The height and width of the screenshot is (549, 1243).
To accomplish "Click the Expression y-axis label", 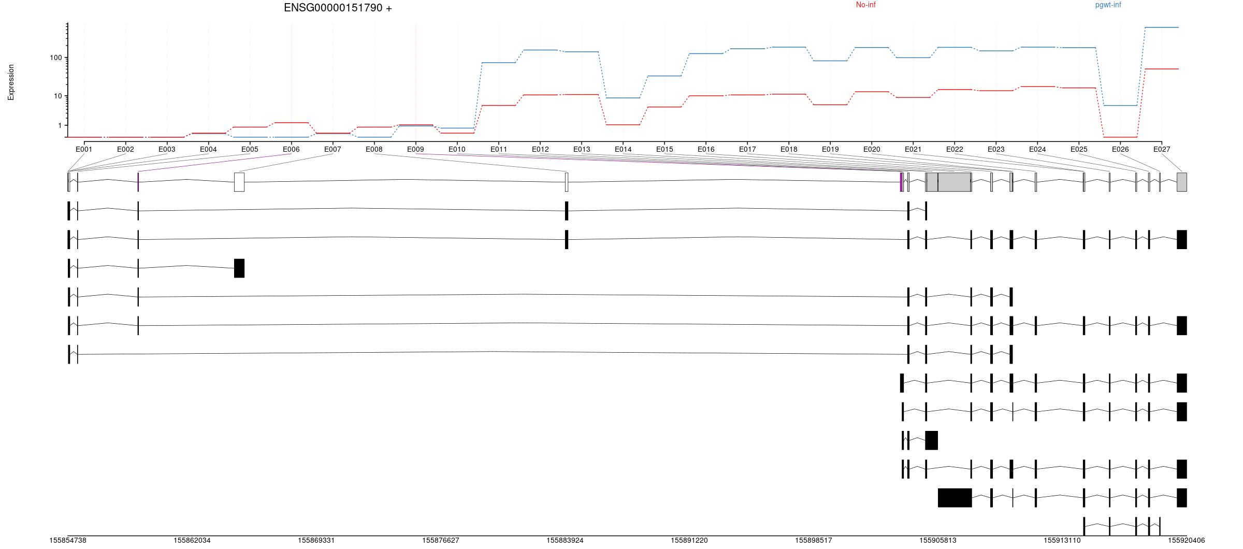I will click(11, 82).
